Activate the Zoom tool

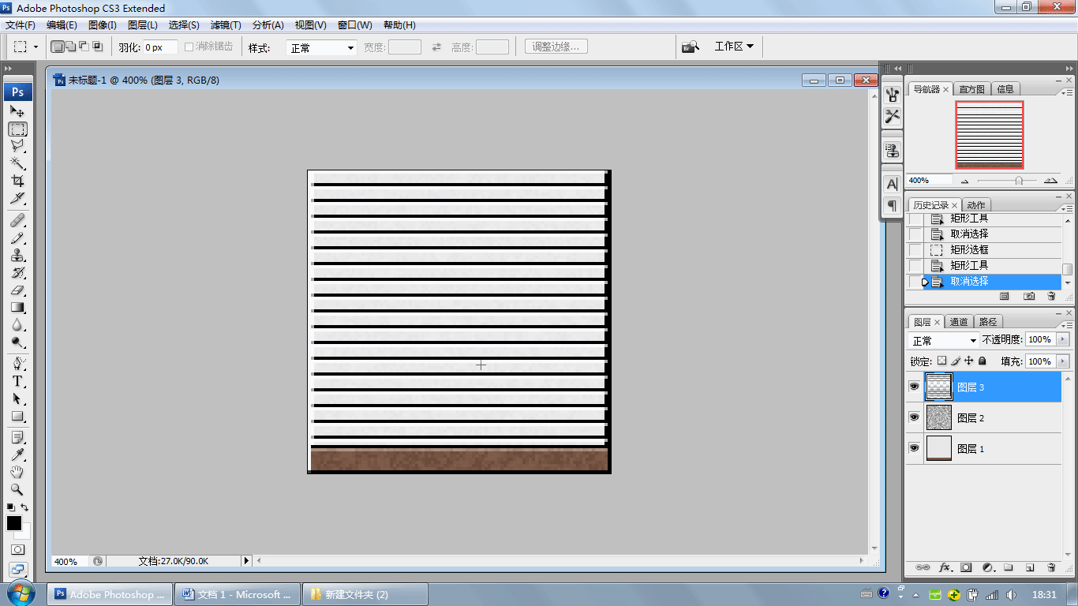tap(17, 489)
